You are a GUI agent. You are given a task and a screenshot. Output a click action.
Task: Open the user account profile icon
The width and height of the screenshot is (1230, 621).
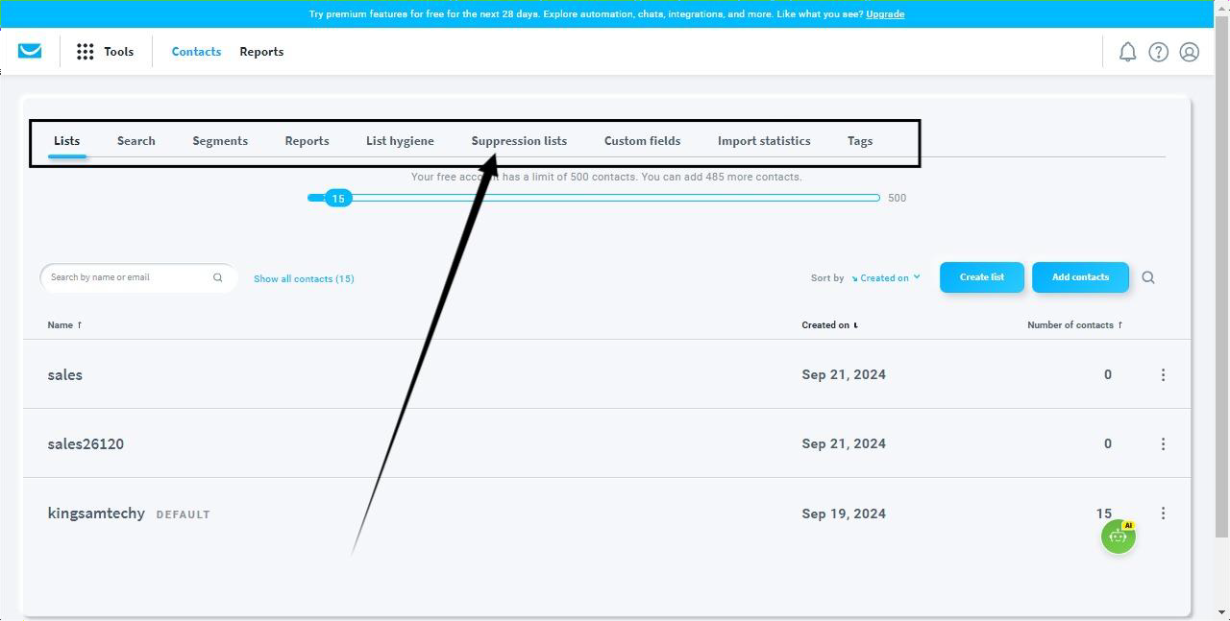tap(1189, 52)
